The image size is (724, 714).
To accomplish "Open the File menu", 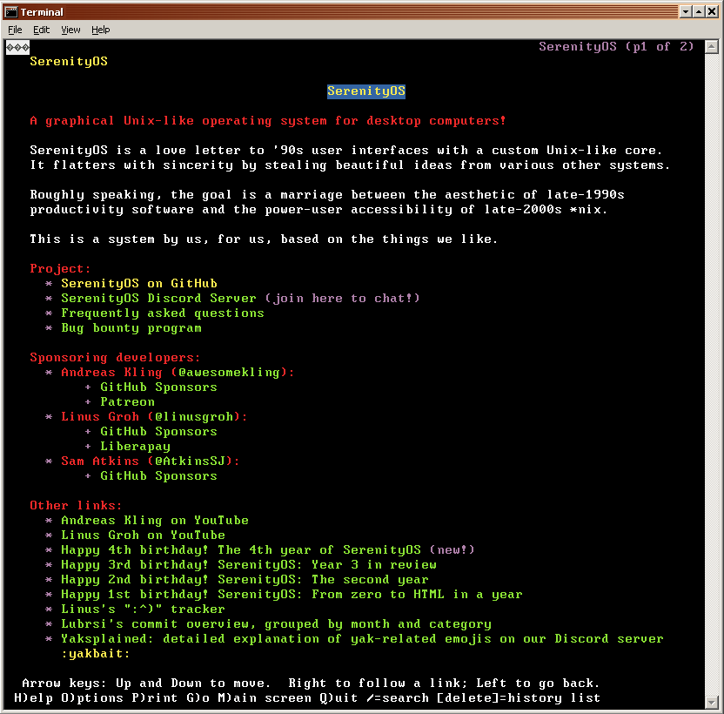I will pyautogui.click(x=15, y=30).
